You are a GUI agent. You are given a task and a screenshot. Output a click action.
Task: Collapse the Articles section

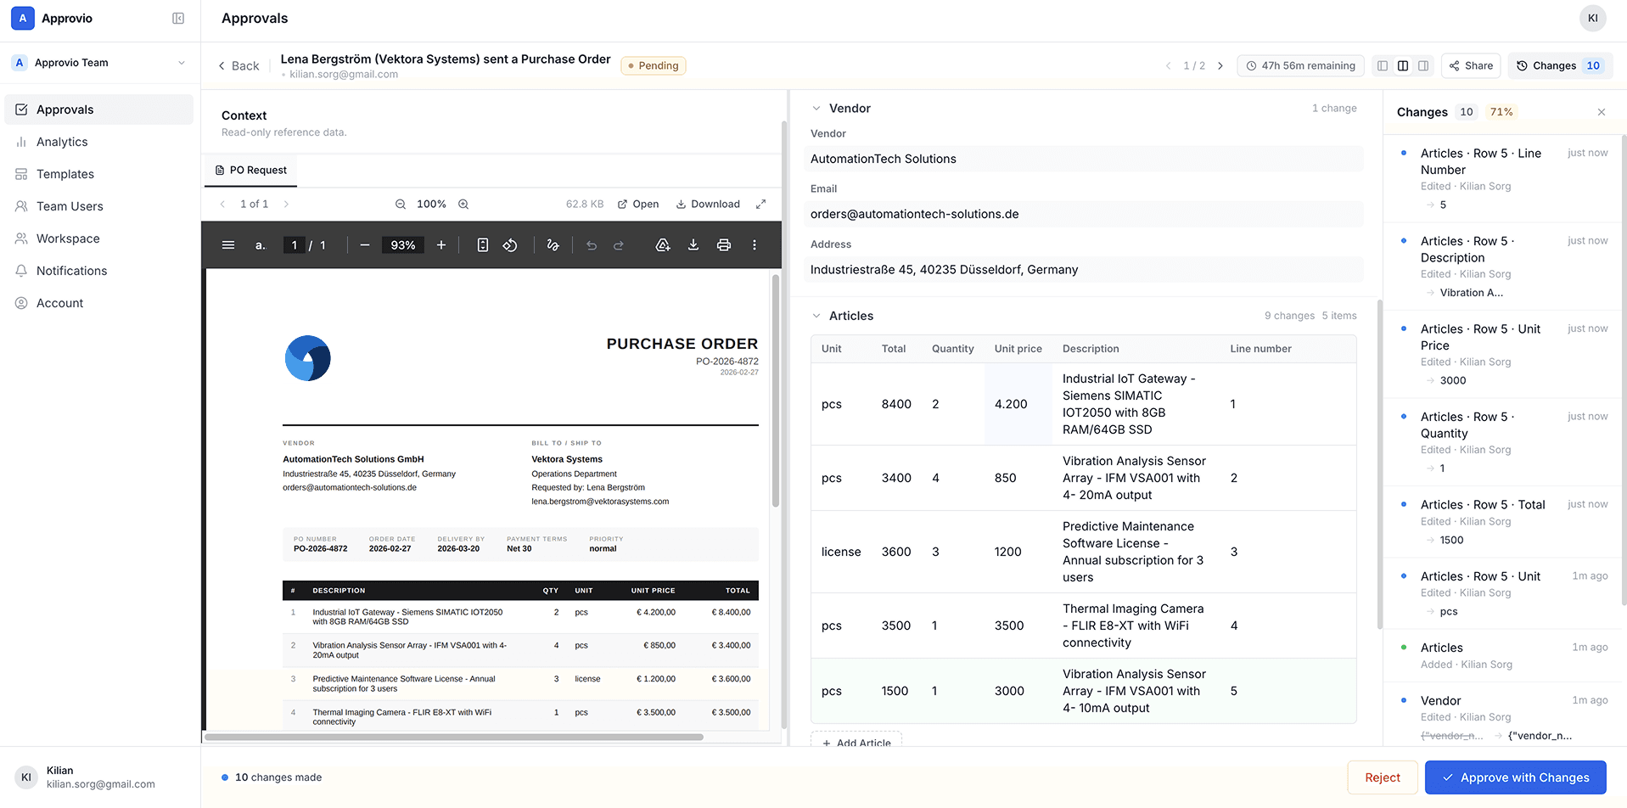(816, 315)
